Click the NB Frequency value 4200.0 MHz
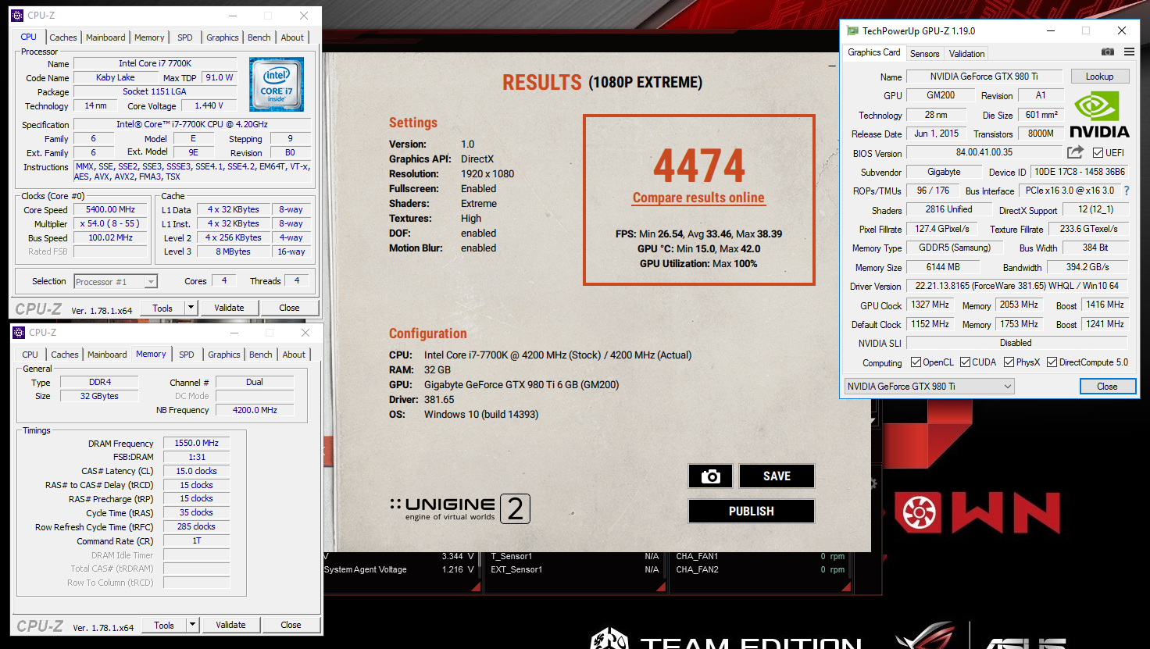This screenshot has width=1150, height=649. point(255,410)
